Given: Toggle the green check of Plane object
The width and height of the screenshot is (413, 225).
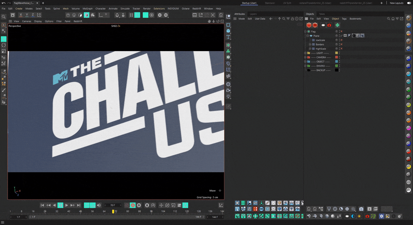Looking at the screenshot, I should 341,36.
